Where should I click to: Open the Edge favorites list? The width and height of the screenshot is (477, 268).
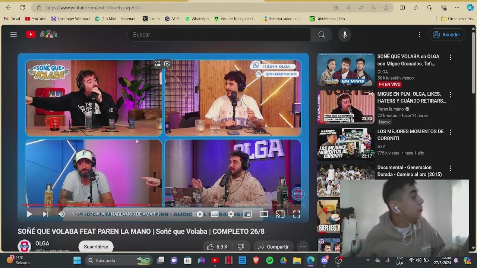coord(416,7)
